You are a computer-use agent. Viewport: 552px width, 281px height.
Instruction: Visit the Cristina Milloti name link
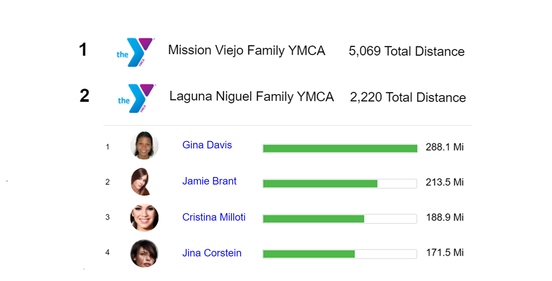tap(214, 217)
